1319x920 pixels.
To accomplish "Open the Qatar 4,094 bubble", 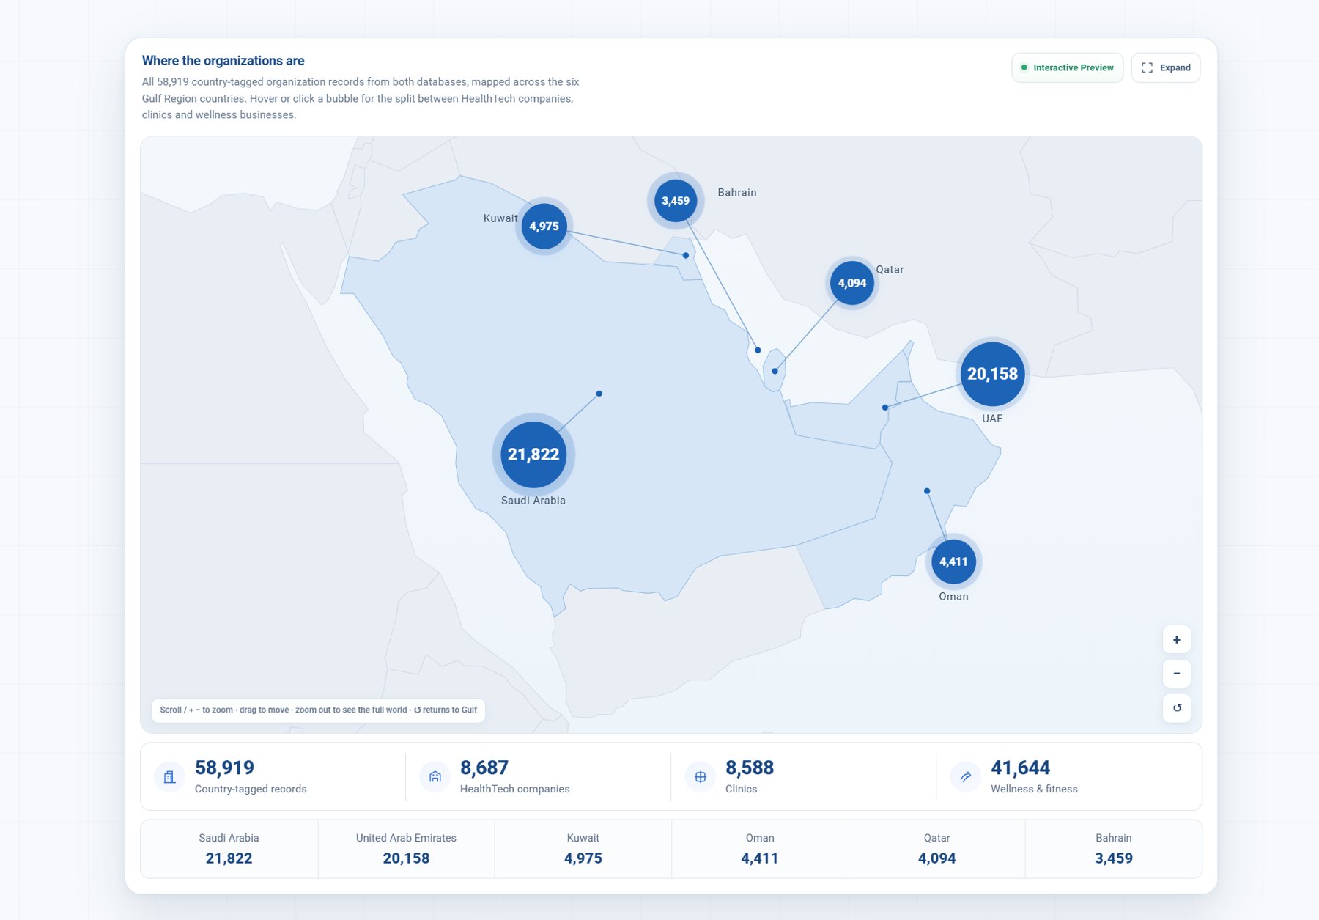I will click(852, 283).
